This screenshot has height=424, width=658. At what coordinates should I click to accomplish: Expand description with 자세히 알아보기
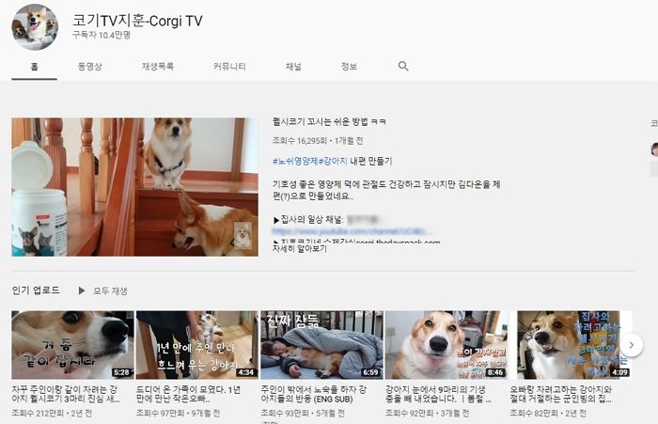pyautogui.click(x=300, y=248)
